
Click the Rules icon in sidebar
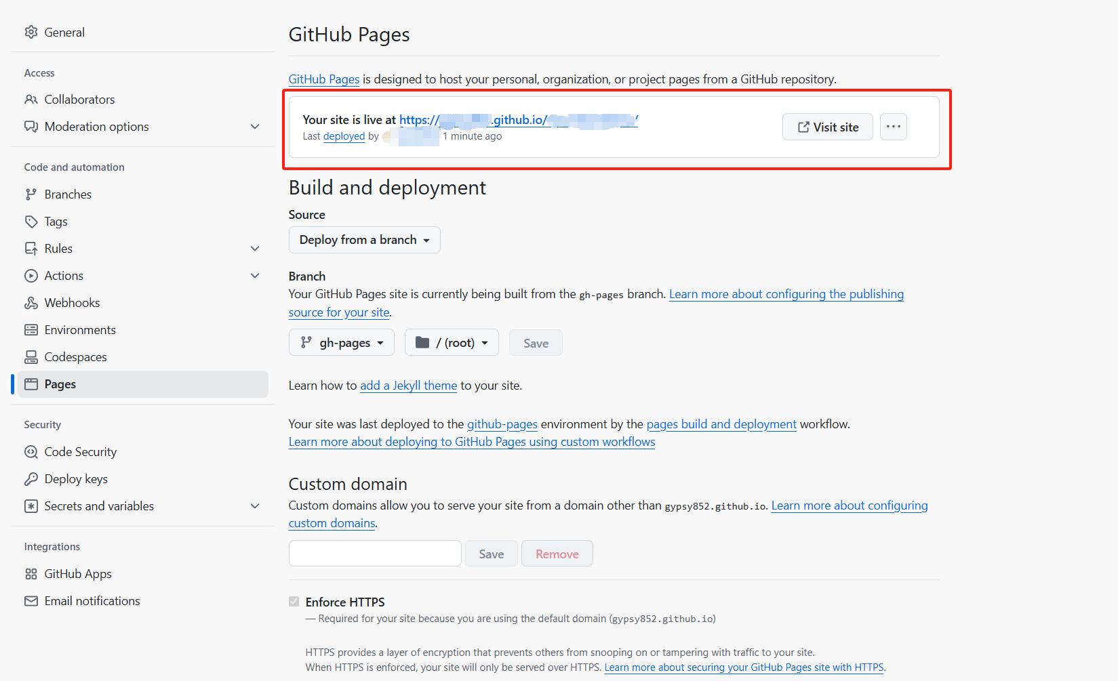(x=31, y=249)
